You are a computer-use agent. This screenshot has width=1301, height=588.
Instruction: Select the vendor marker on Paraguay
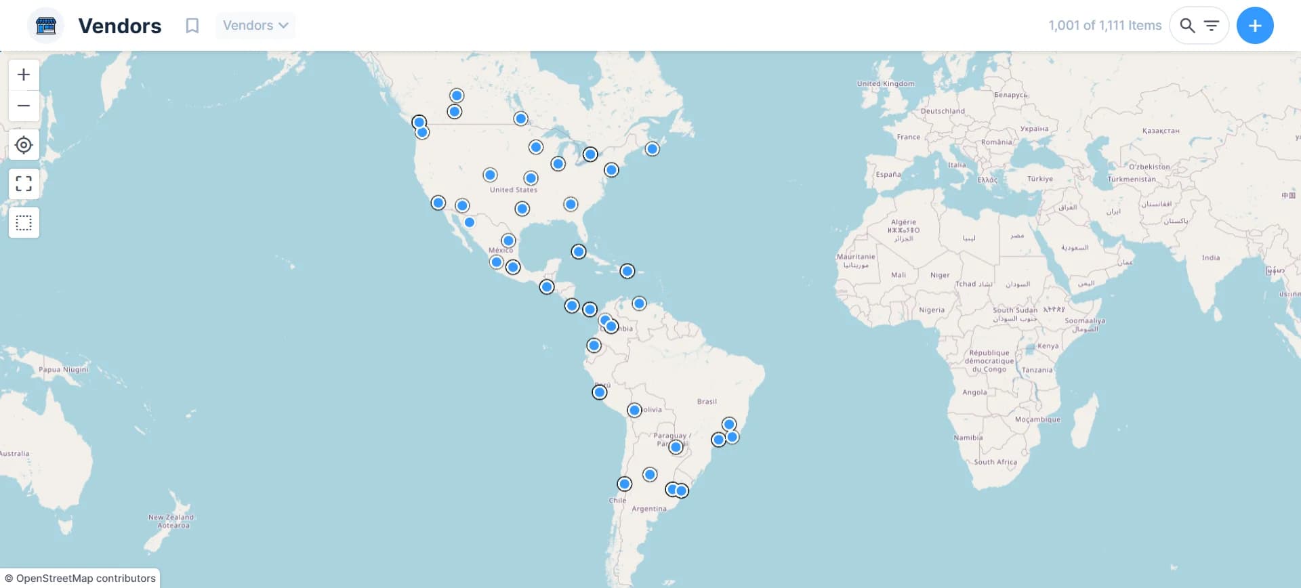(676, 447)
